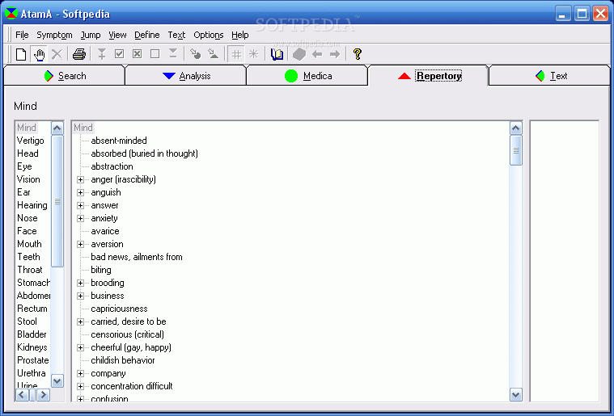Select childish behavior rubric
The height and width of the screenshot is (416, 614).
tap(123, 360)
